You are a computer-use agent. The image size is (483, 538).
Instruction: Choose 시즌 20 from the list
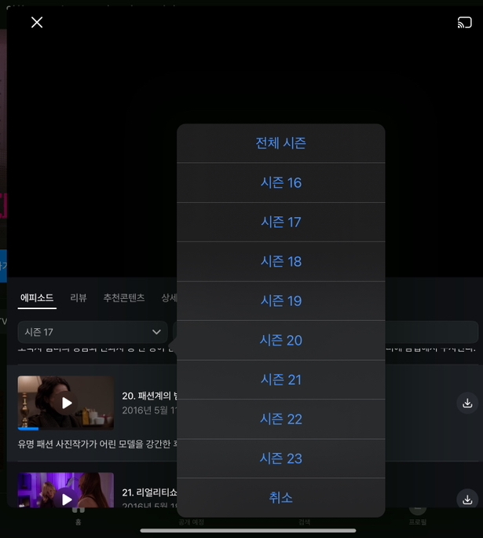pyautogui.click(x=281, y=341)
